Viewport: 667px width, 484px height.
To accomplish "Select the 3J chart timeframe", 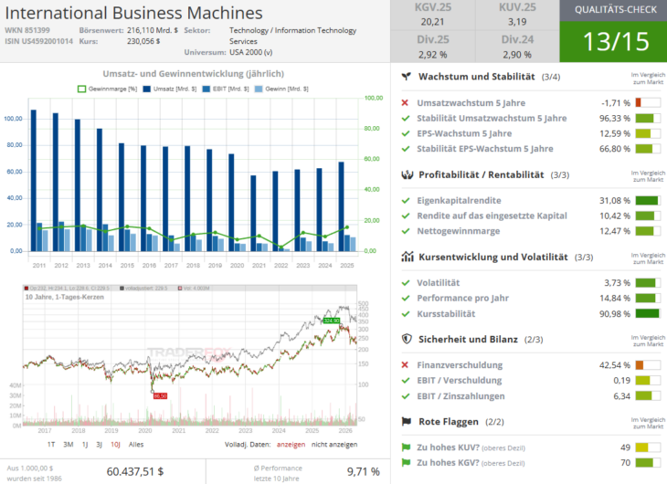I will (x=99, y=445).
